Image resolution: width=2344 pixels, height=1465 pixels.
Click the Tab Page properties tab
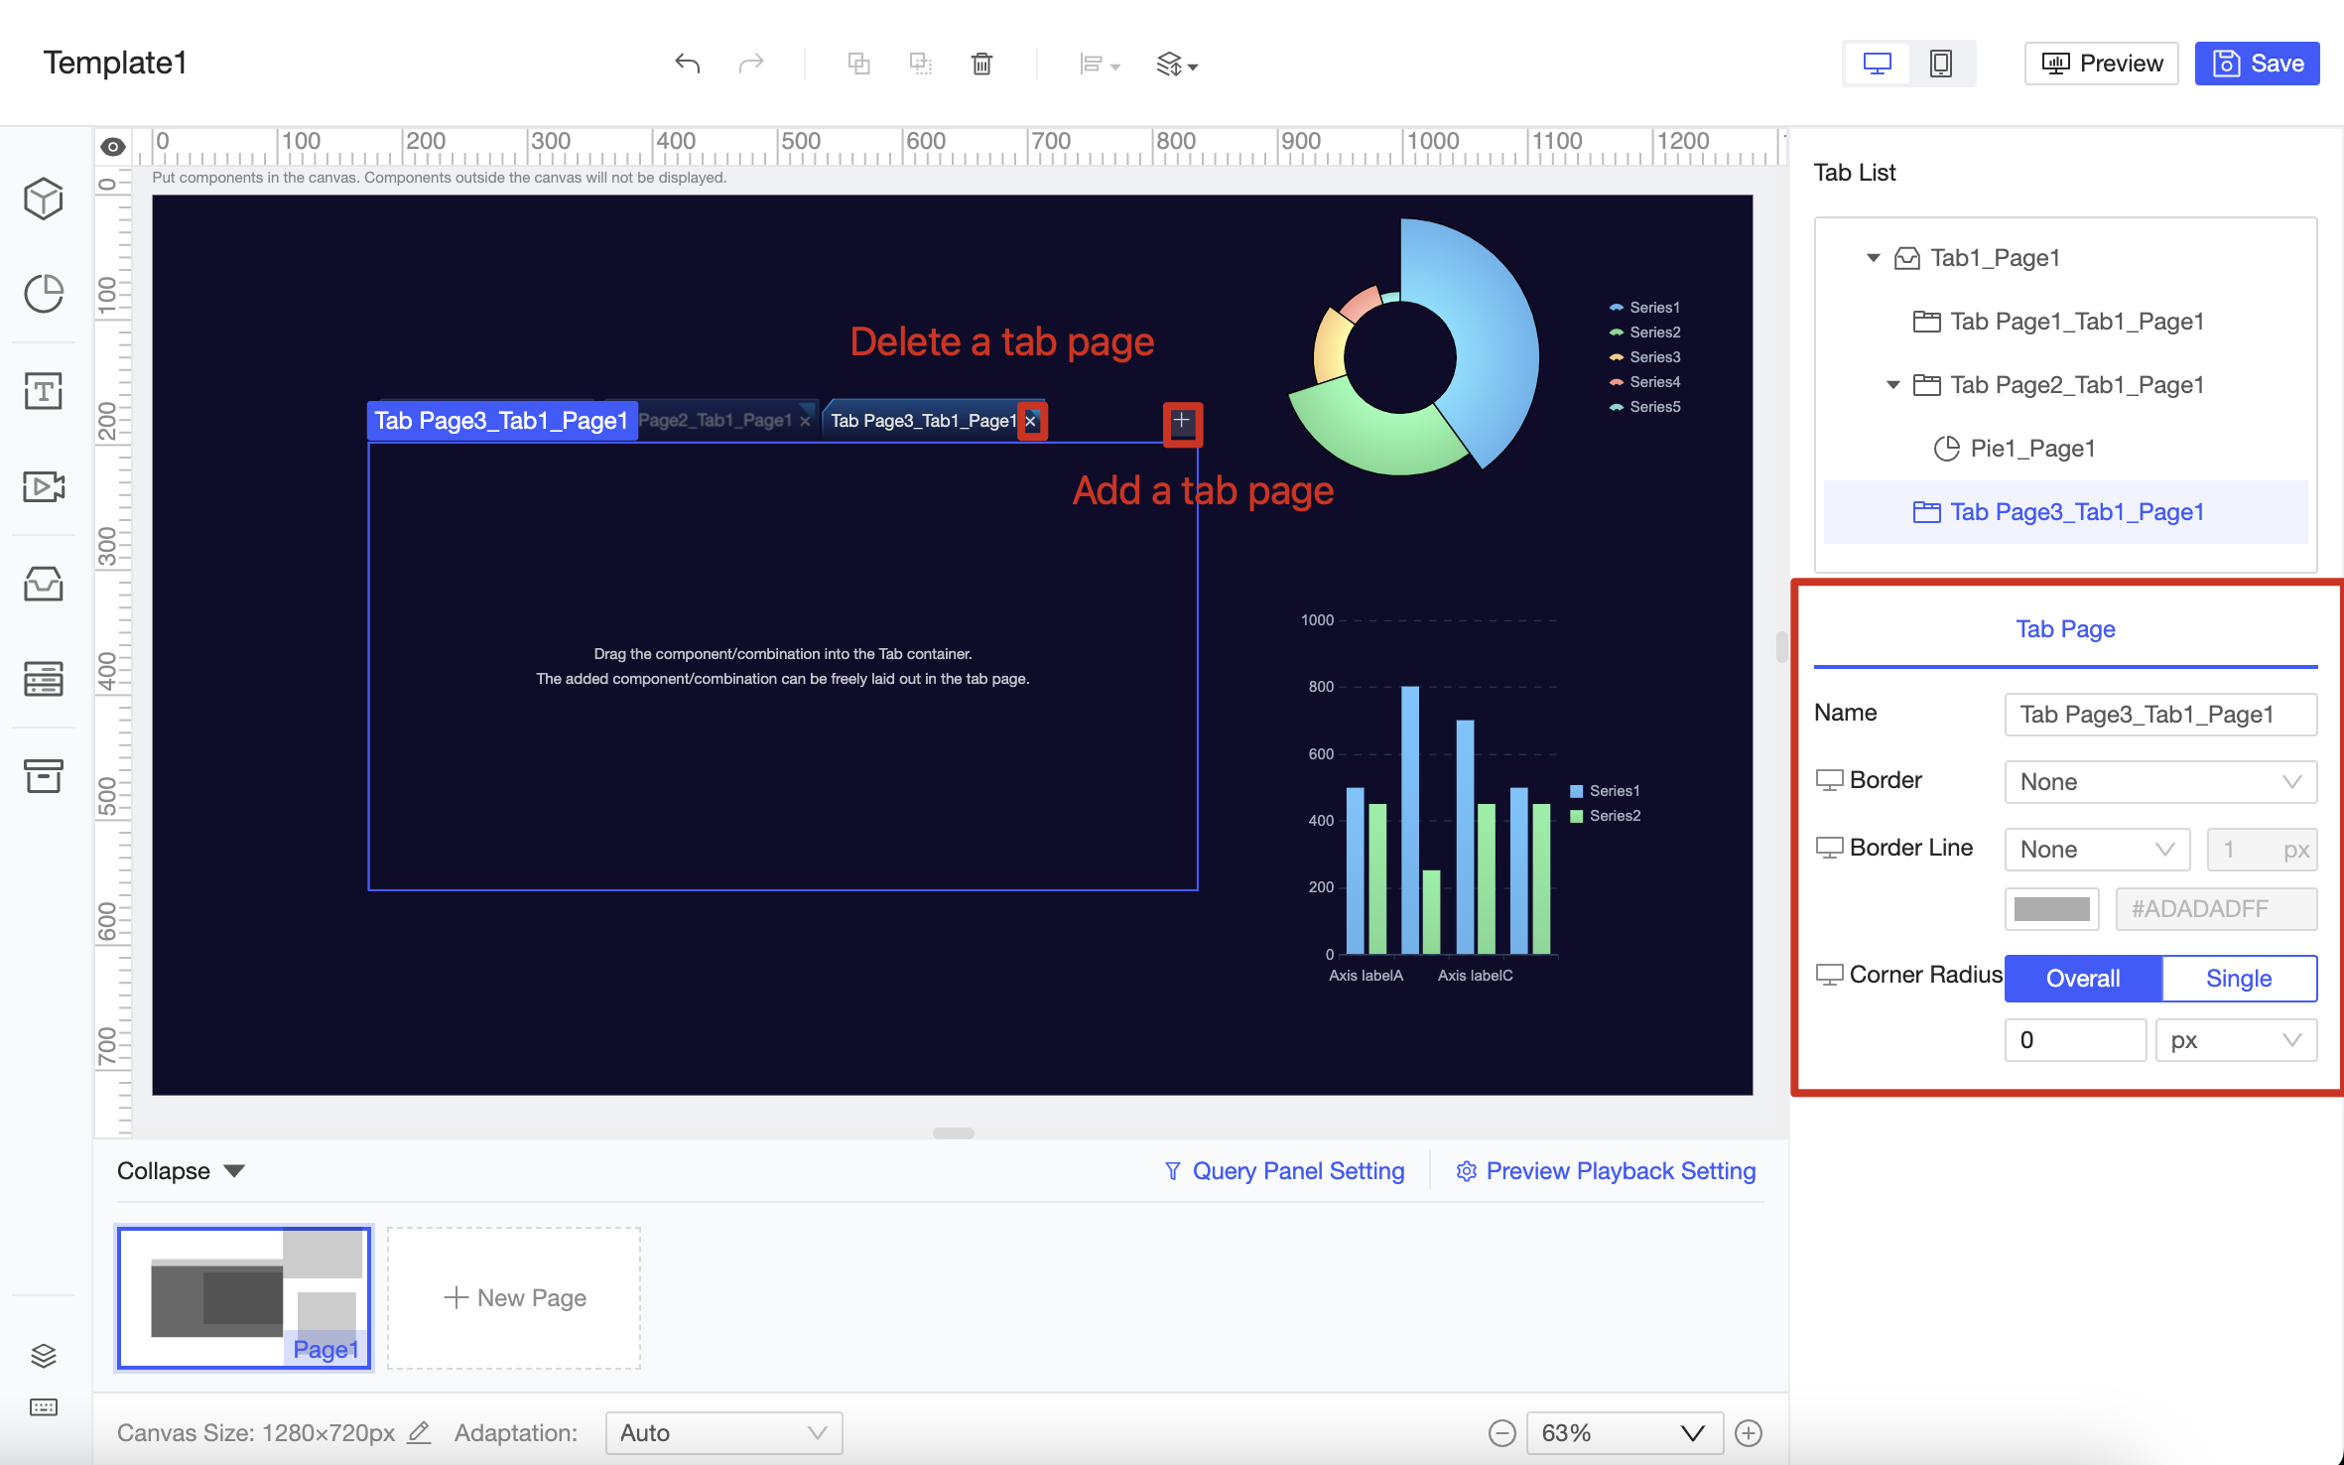point(2065,629)
